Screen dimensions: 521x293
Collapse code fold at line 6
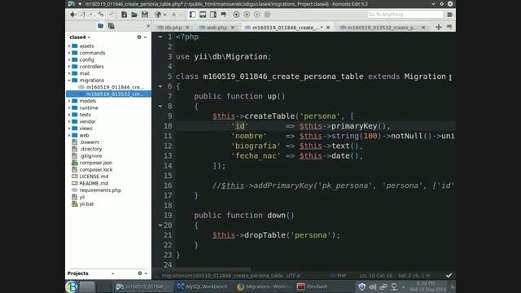tap(160, 86)
